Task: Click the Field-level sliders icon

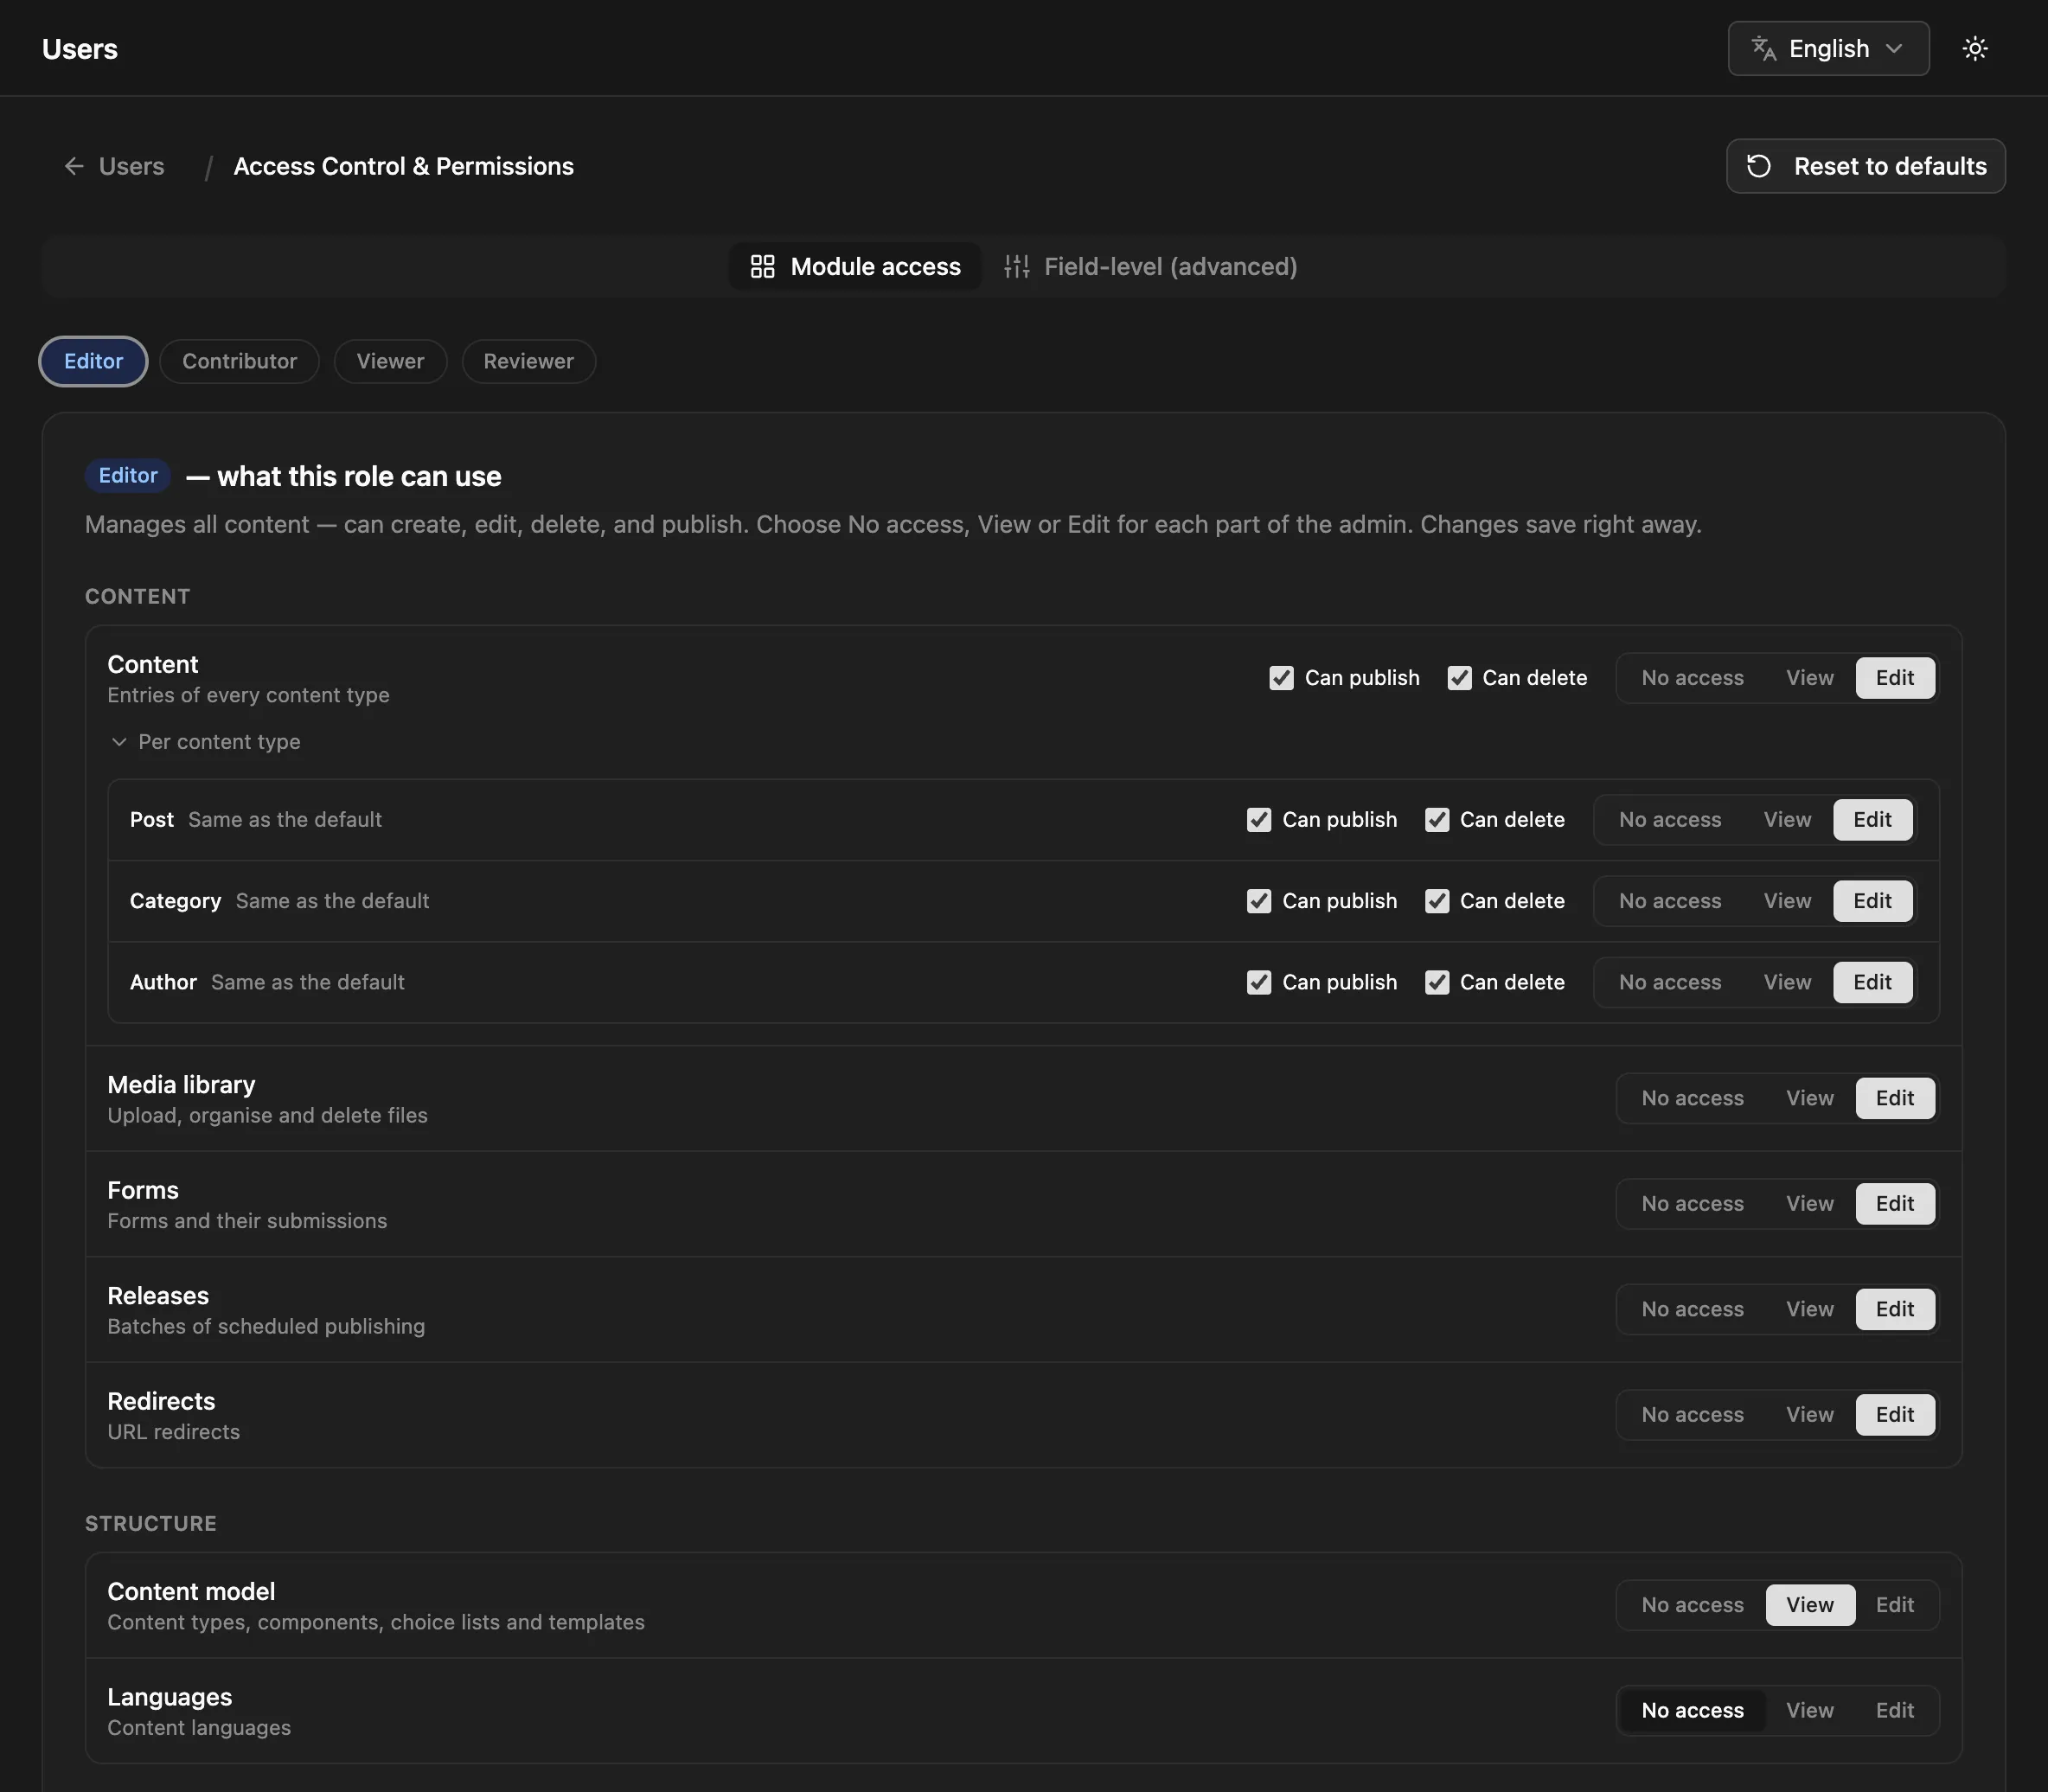Action: tap(1016, 266)
